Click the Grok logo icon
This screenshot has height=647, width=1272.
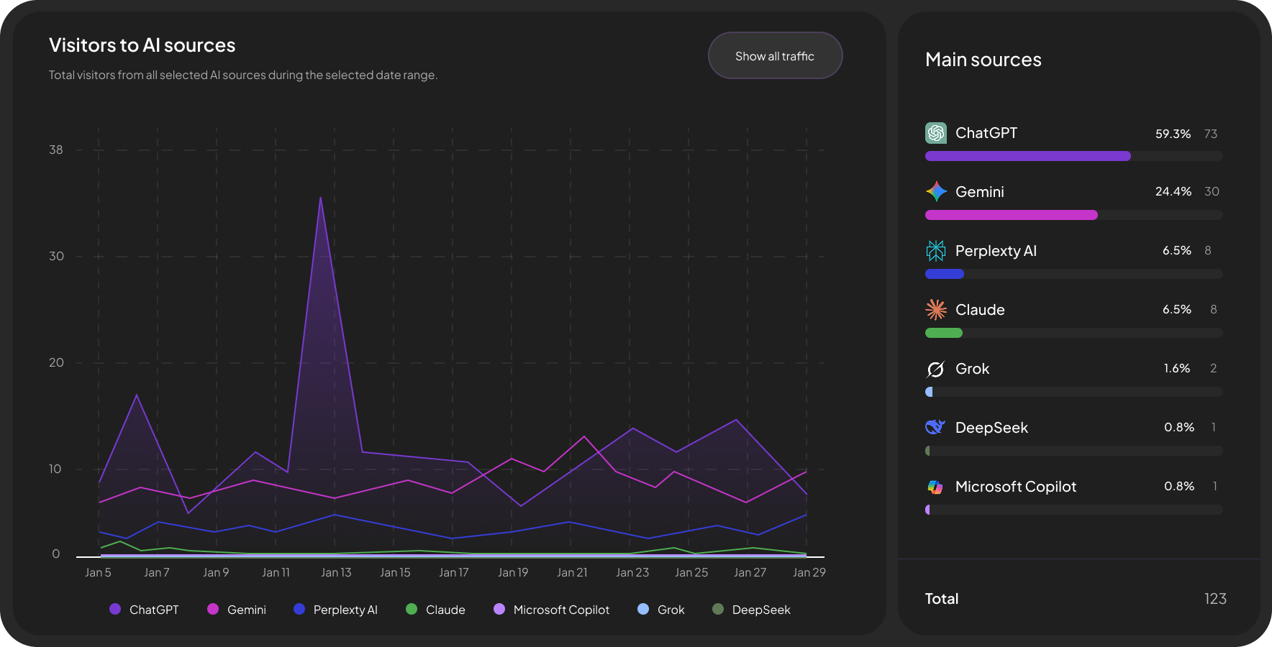click(935, 369)
